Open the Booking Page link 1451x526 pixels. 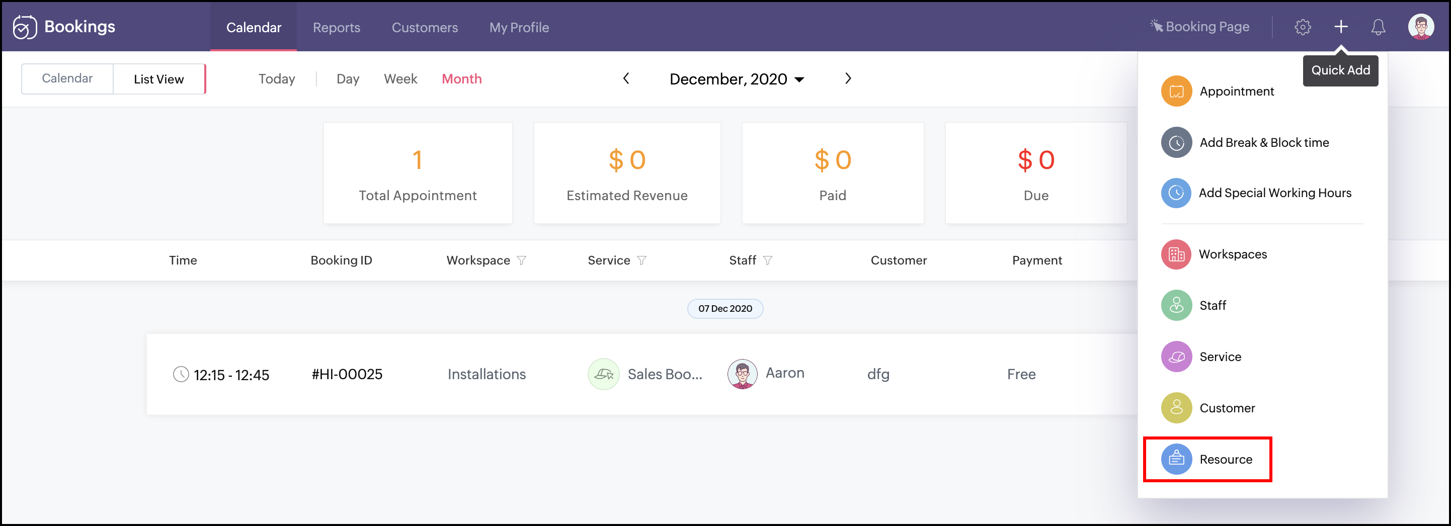pos(1200,27)
